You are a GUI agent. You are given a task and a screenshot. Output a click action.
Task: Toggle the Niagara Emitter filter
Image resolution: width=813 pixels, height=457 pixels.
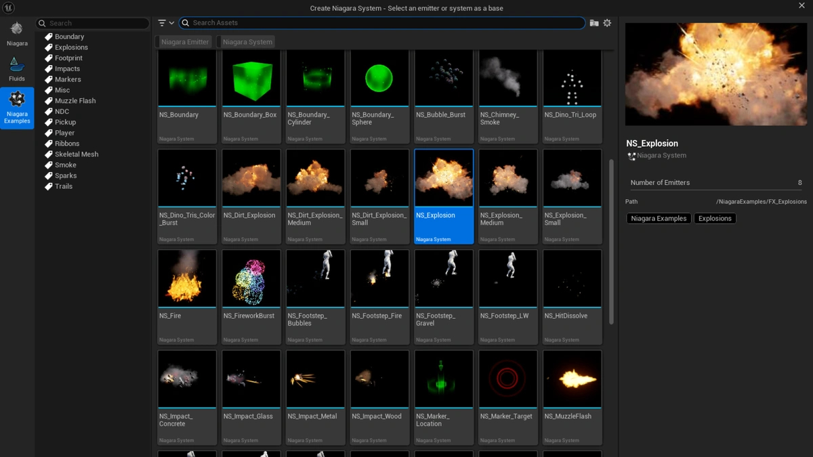(x=185, y=42)
